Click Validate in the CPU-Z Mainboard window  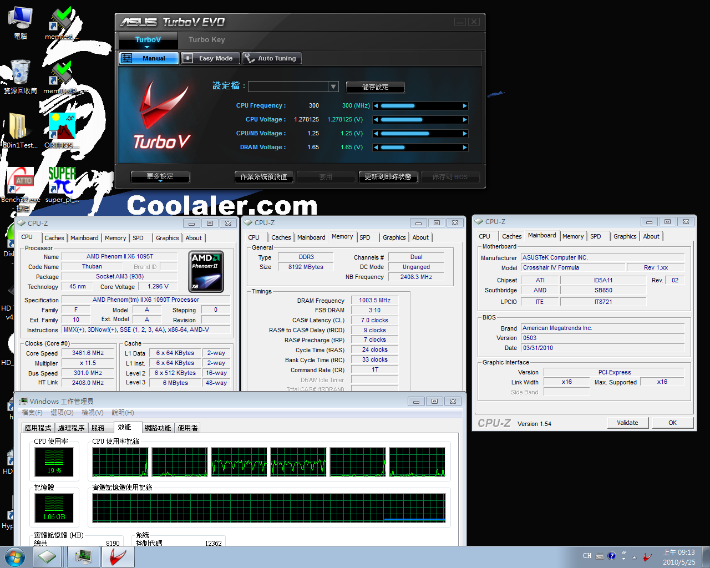(x=627, y=423)
